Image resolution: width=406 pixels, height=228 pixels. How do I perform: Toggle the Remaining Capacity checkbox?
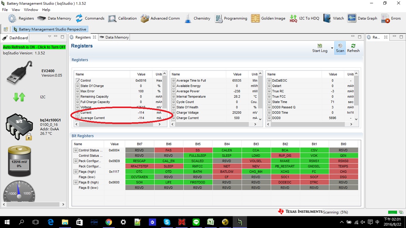point(78,96)
